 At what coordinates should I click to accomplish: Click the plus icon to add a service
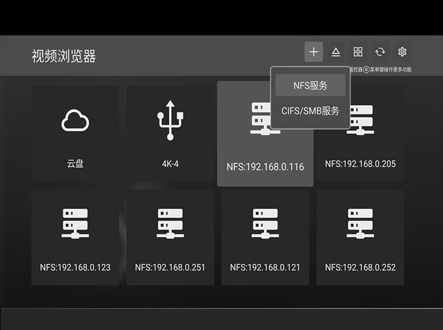tap(313, 52)
